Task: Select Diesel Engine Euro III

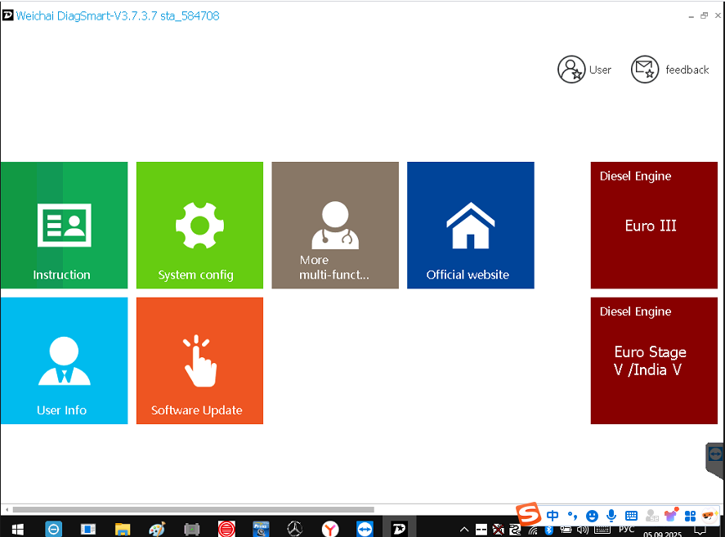Action: (x=654, y=226)
